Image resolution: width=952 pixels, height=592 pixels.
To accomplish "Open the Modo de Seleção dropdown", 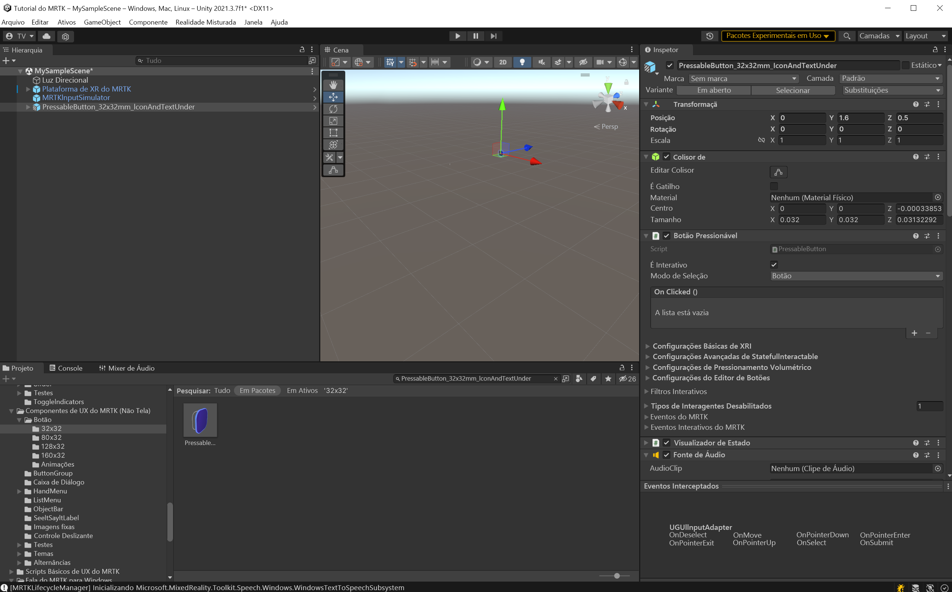I will [856, 276].
